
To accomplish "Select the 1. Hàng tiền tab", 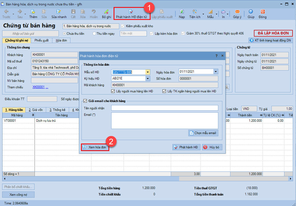I will [14, 110].
